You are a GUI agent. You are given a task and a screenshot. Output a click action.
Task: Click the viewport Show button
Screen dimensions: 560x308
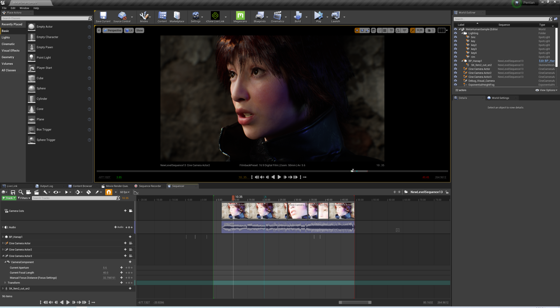coord(139,30)
